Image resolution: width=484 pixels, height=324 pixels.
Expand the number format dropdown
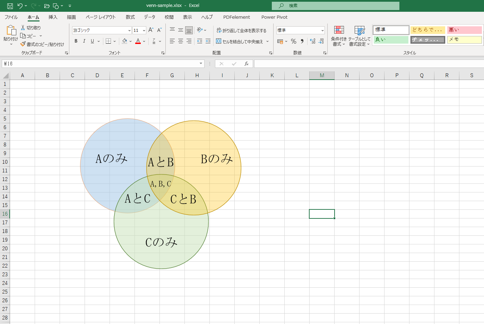click(322, 30)
